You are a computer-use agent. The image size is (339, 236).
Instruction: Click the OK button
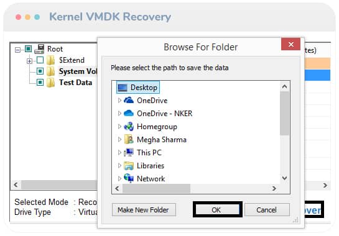[217, 209]
